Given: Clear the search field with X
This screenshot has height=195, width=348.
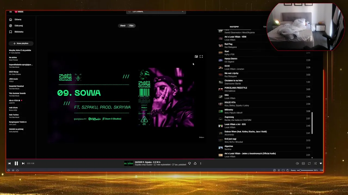Looking at the screenshot, I should [183, 12].
